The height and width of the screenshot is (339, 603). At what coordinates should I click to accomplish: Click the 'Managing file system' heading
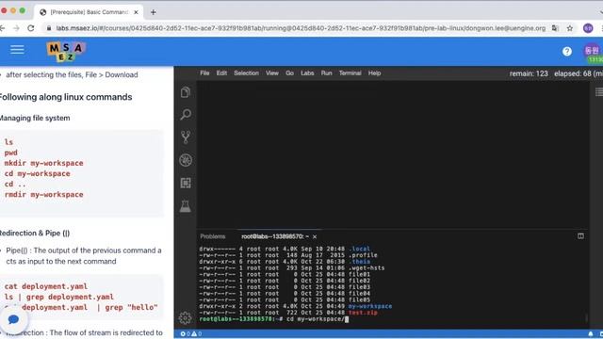pos(35,118)
